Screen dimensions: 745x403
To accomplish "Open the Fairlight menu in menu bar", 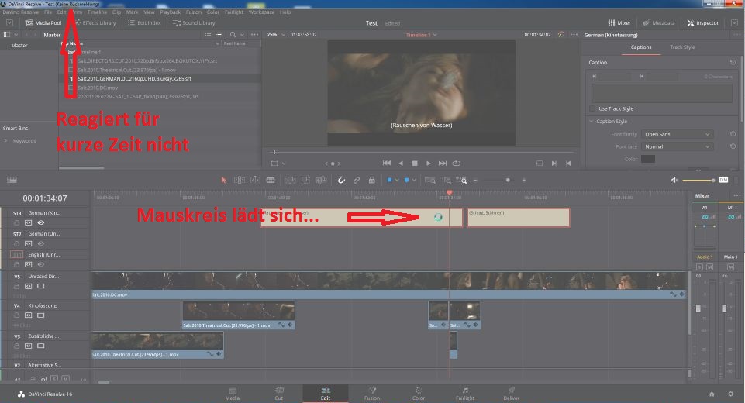I will (x=234, y=12).
